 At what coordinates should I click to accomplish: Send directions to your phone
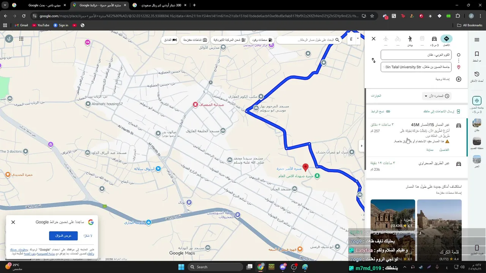[x=442, y=111]
